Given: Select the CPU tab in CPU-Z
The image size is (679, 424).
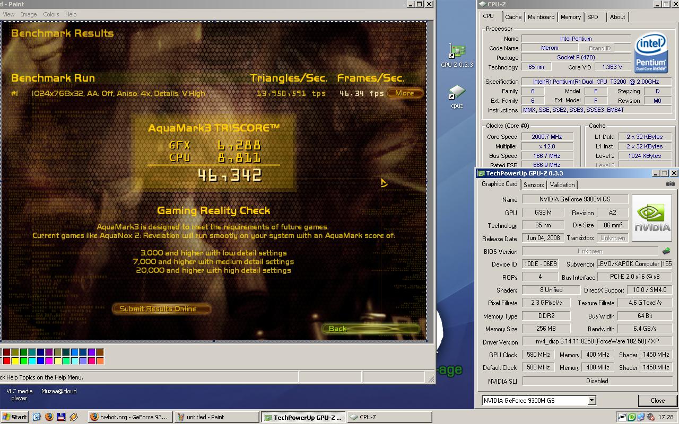Looking at the screenshot, I should [x=489, y=16].
